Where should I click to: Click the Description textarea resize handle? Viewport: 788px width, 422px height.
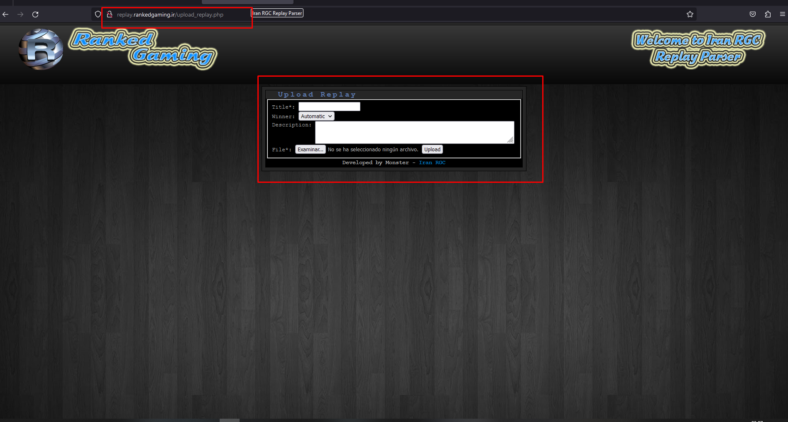pyautogui.click(x=511, y=140)
